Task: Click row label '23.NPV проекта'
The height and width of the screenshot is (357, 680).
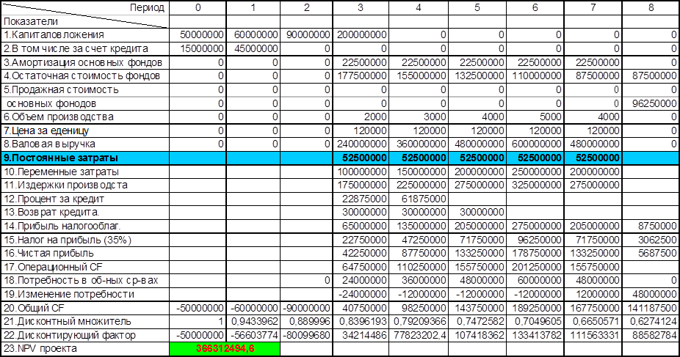Action: tap(40, 349)
